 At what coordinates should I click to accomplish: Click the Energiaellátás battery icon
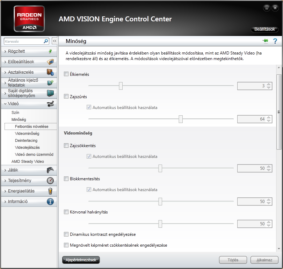pos(50,191)
